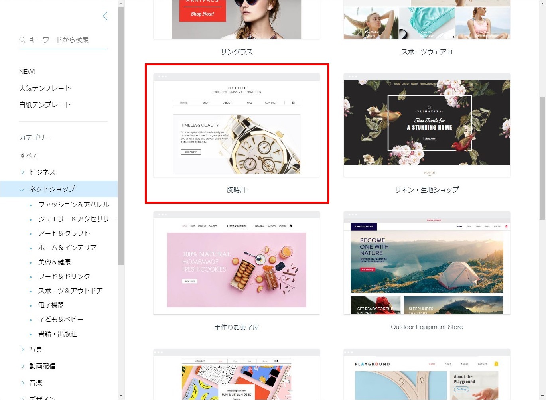Open the サングラス template thumbnail
Viewport: 546px width, 400px height.
click(x=237, y=19)
